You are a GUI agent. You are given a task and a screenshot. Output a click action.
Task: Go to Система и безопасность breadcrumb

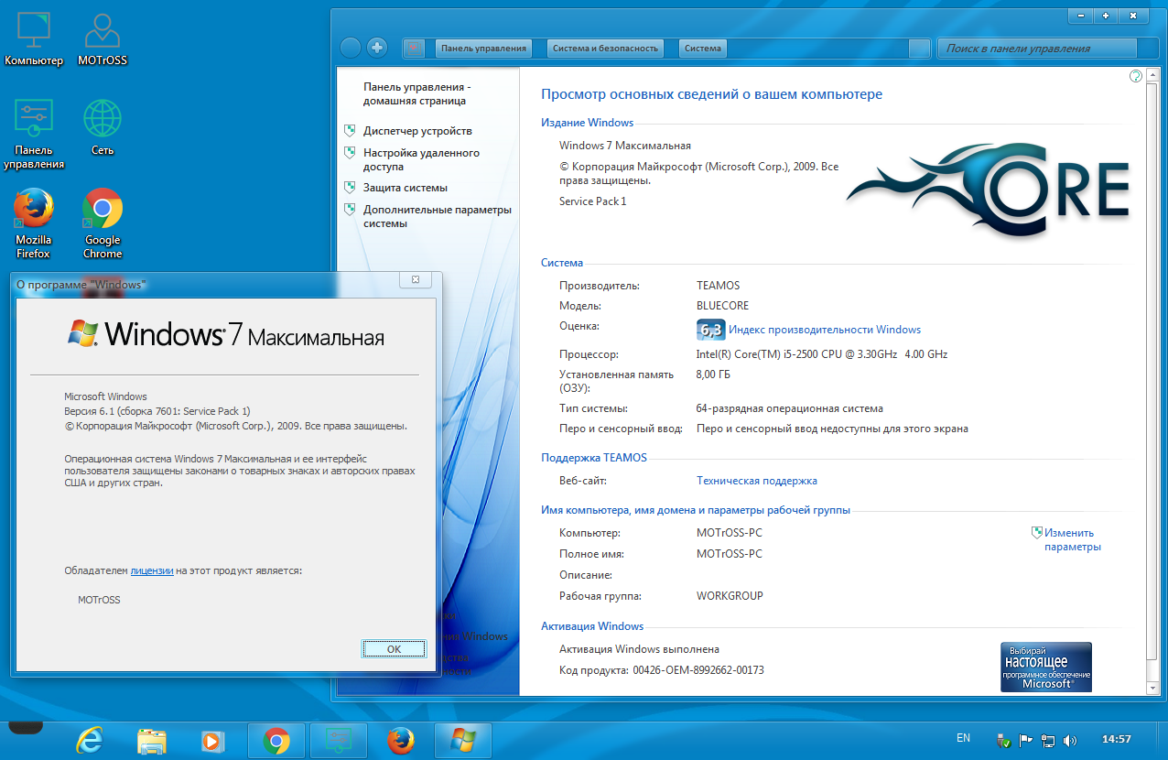(605, 49)
